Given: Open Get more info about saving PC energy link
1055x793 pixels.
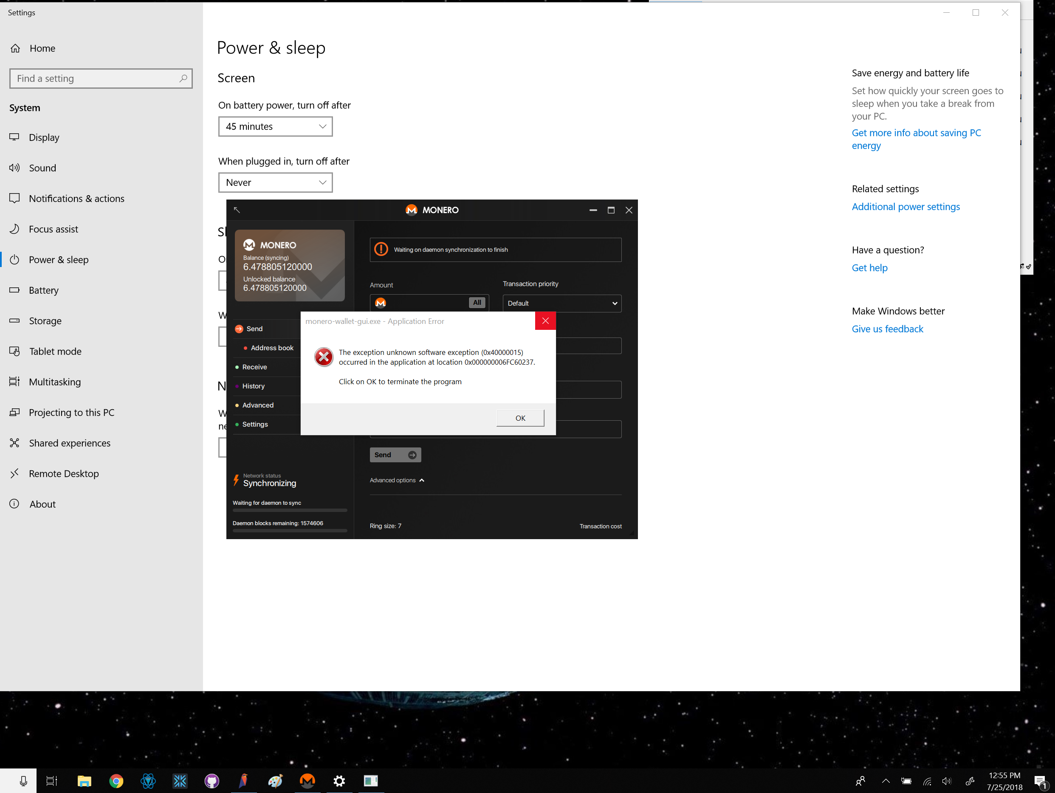Looking at the screenshot, I should pos(916,139).
